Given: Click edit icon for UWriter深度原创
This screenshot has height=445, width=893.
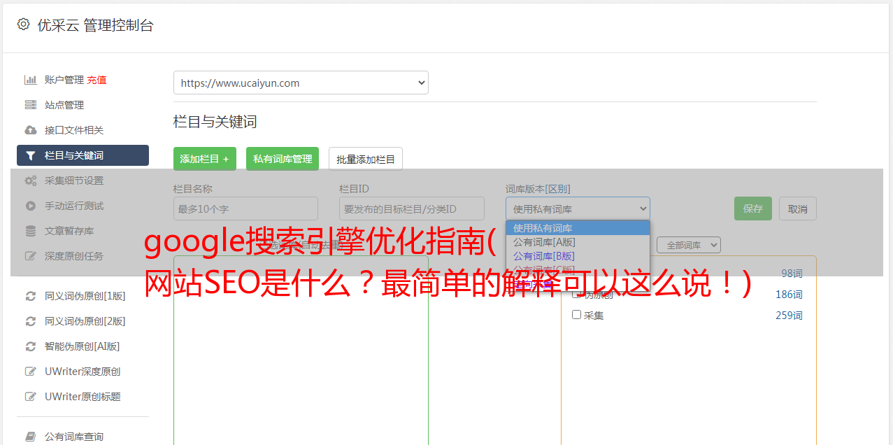Looking at the screenshot, I should pos(30,372).
